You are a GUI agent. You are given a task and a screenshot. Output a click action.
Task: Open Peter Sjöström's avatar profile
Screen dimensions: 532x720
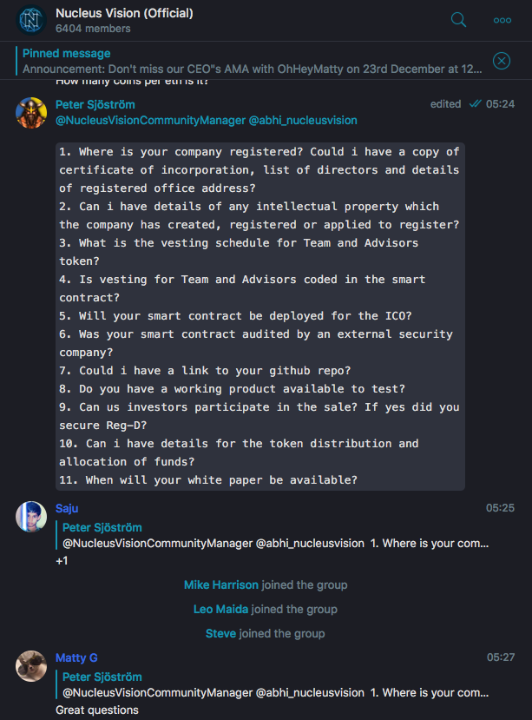point(31,113)
